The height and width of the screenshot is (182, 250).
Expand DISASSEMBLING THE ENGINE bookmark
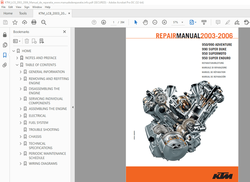click(x=21, y=89)
